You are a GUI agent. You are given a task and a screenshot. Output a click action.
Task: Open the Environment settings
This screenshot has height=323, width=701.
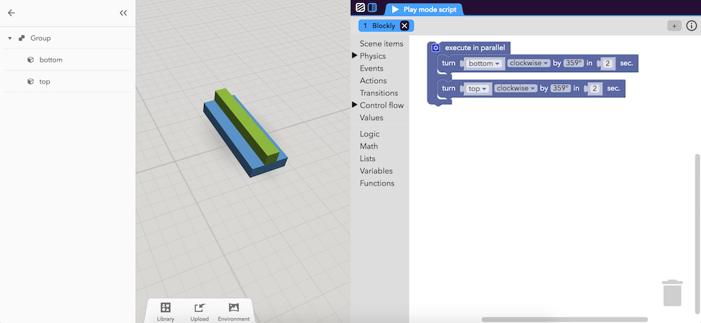[233, 311]
